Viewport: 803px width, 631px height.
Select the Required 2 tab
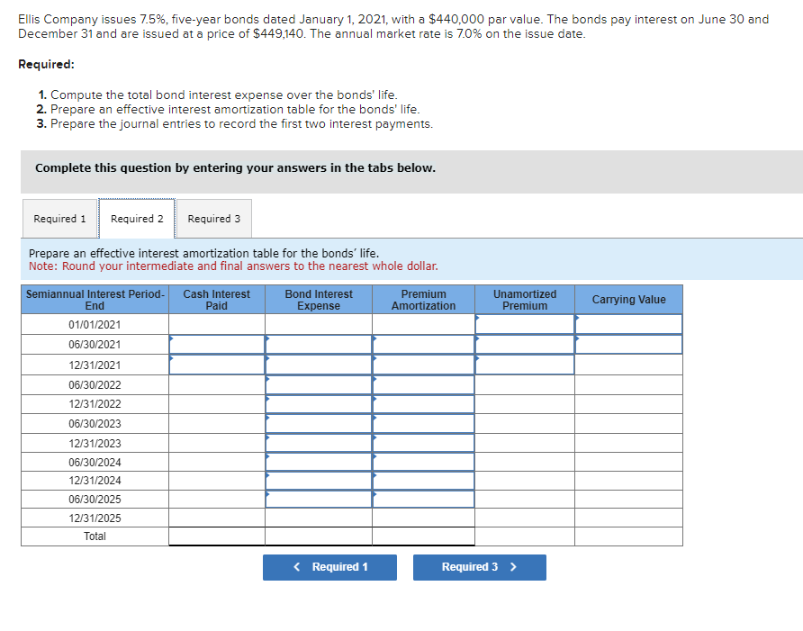(137, 219)
